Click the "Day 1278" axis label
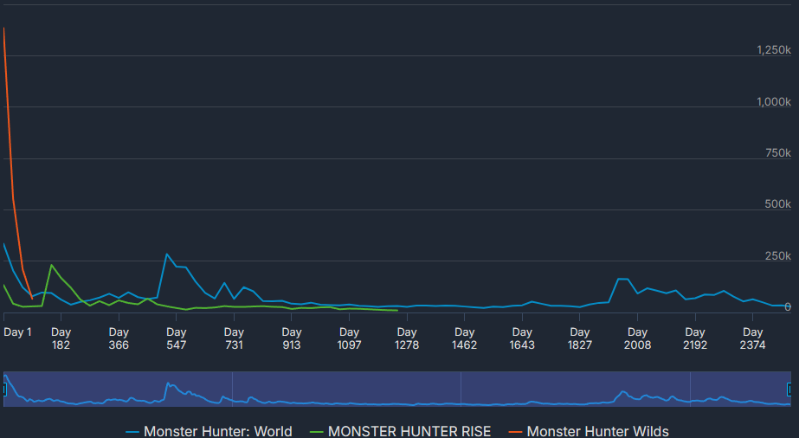Screen dimensions: 799x438 pyautogui.click(x=407, y=338)
